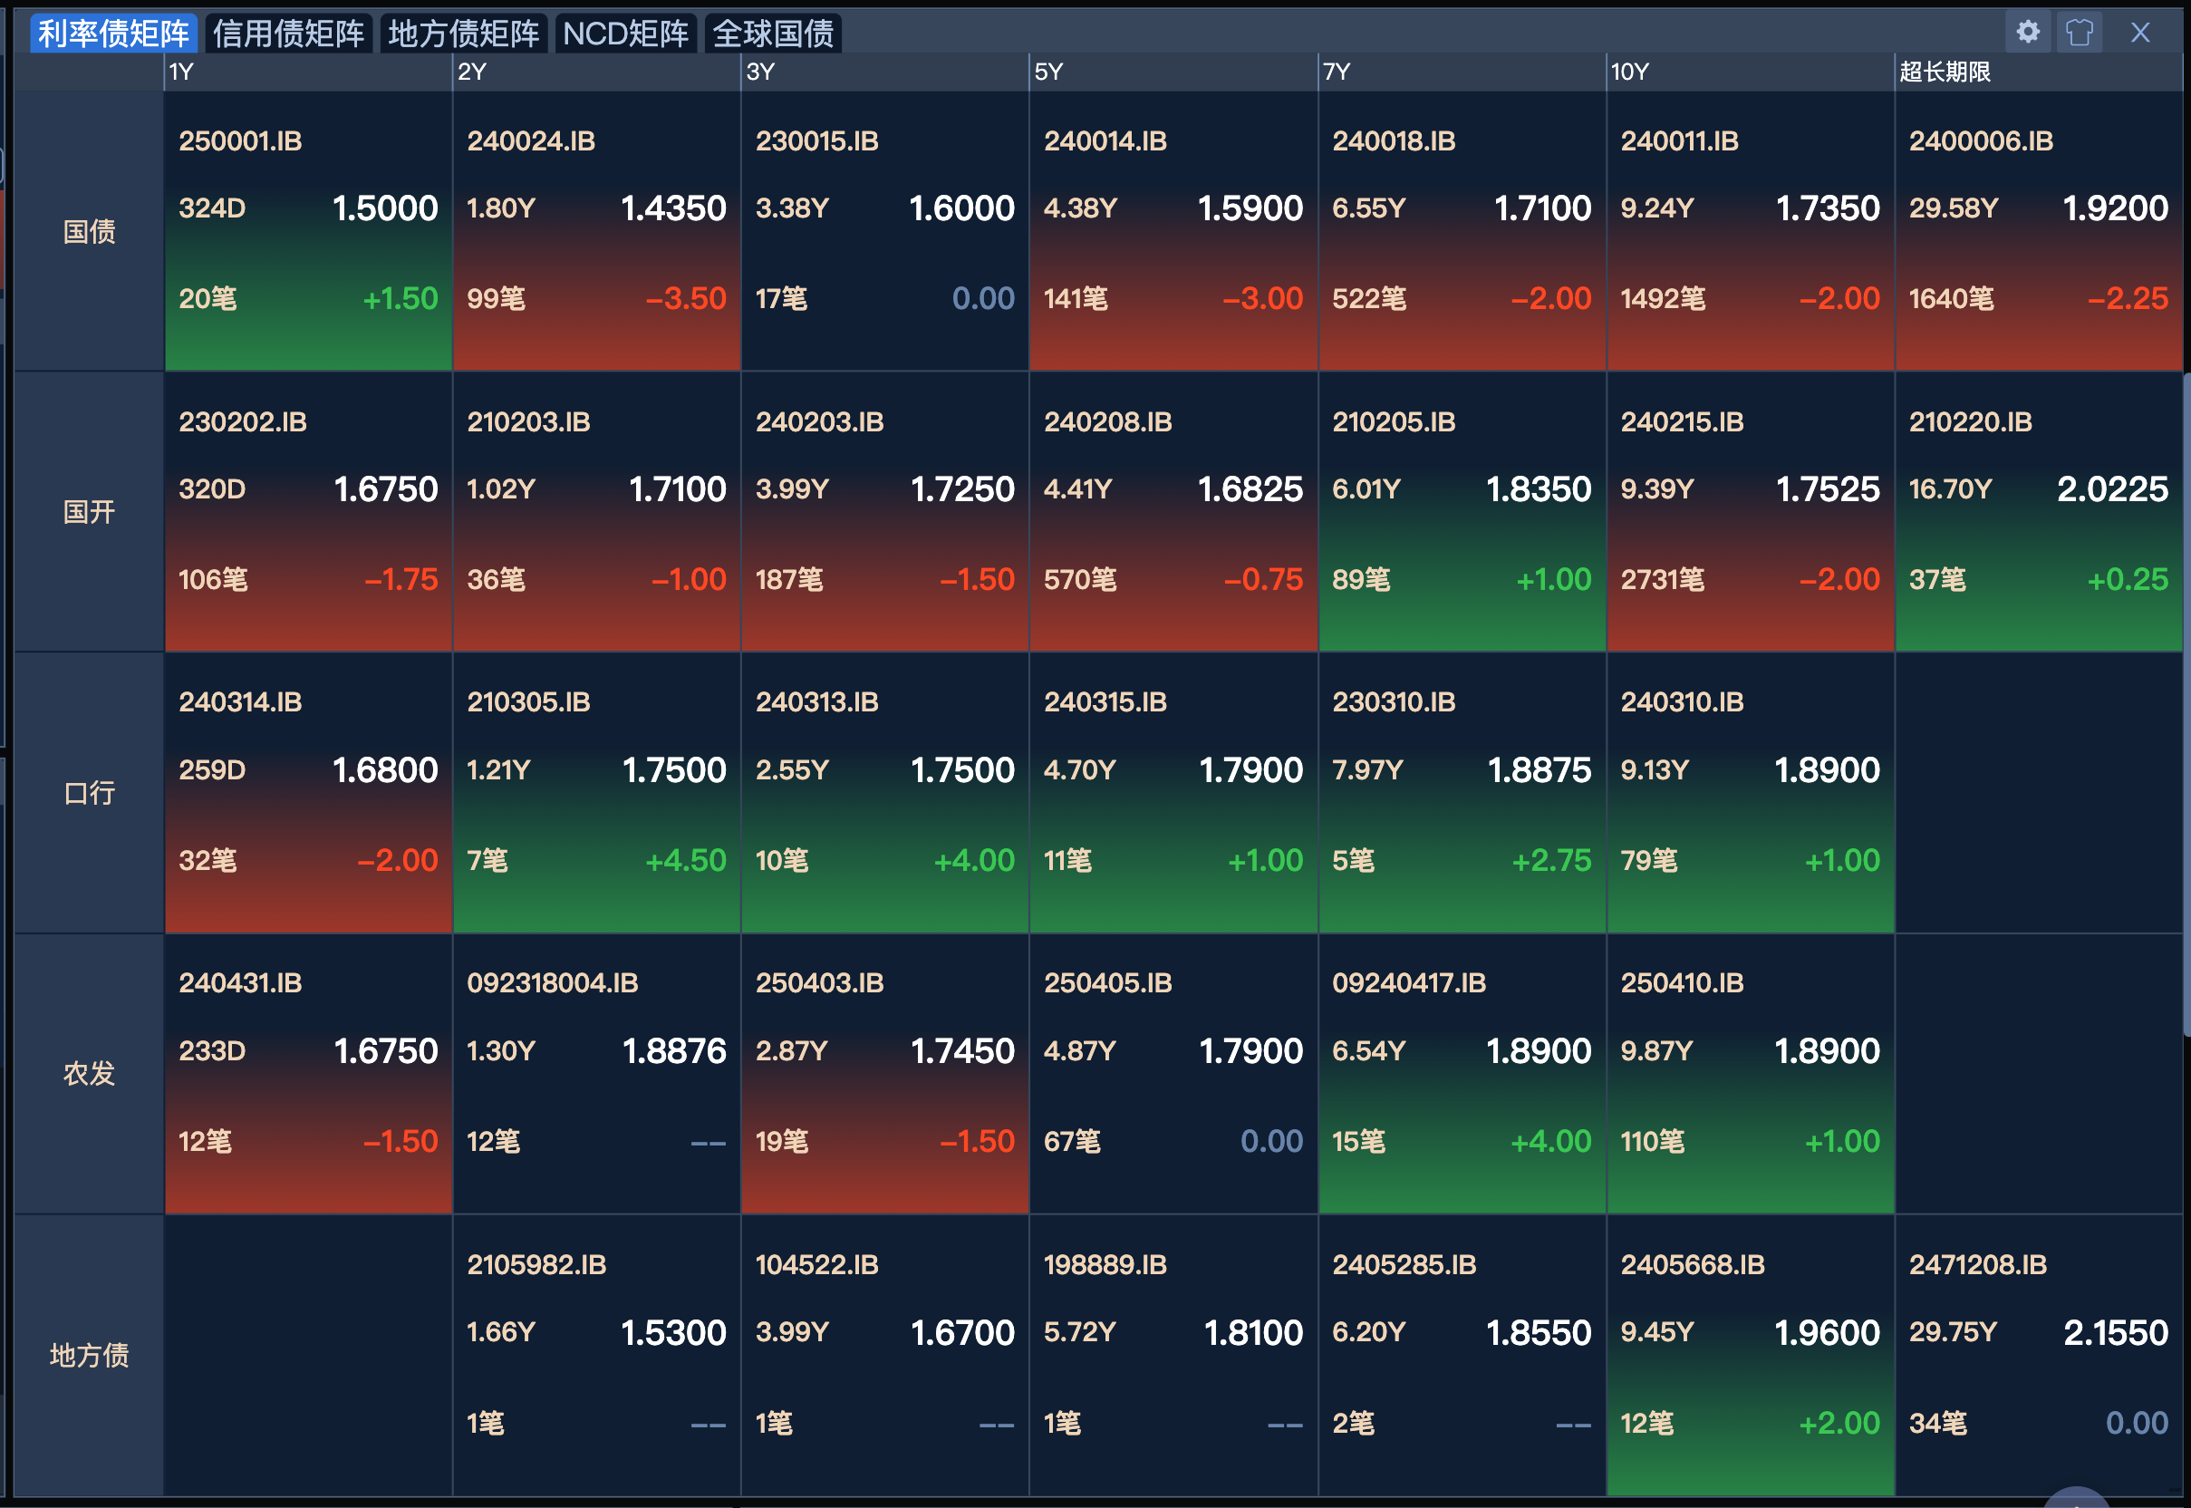Open matrix settings gear icon
The width and height of the screenshot is (2191, 1508).
pos(2027,32)
